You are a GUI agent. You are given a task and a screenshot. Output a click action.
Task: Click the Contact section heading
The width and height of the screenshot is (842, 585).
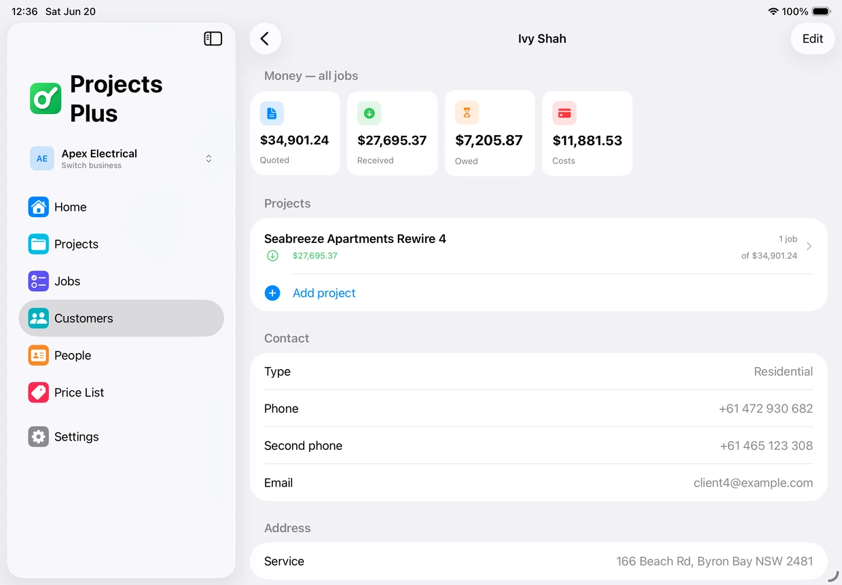click(x=287, y=338)
